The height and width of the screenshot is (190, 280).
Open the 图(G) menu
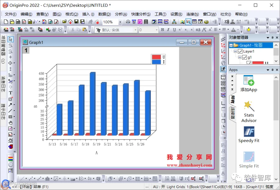point(57,14)
